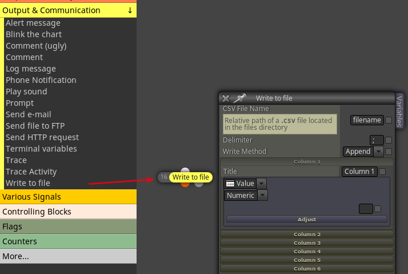Screen dimensions: 408x274
Task: Select Write to file in the block list
Action: pyautogui.click(x=28, y=184)
